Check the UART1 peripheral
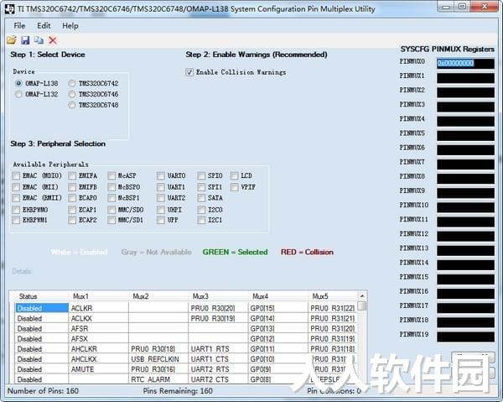The width and height of the screenshot is (503, 402). click(x=161, y=187)
